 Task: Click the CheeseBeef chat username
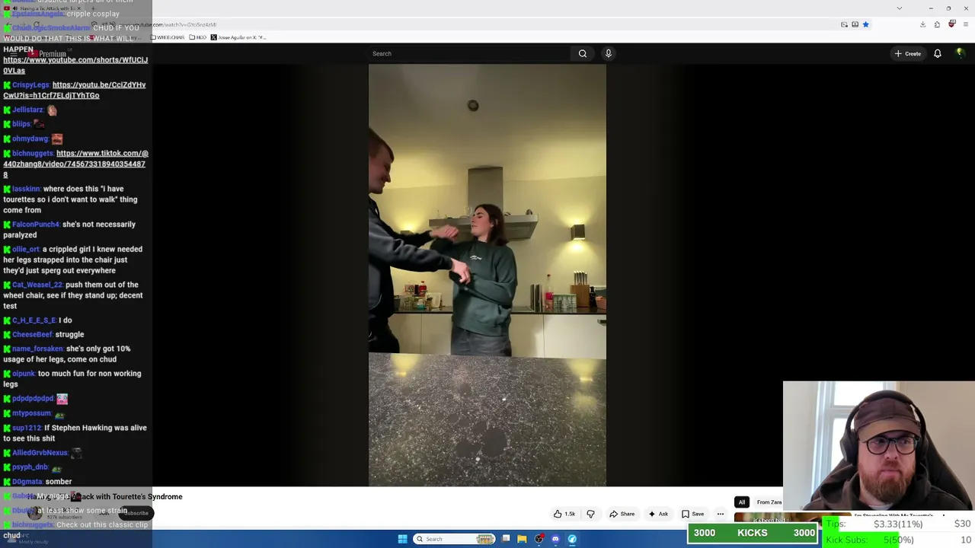coord(32,334)
